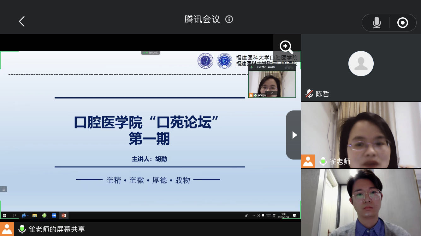Click the 第一期 subtitle text
This screenshot has height=236, width=421.
click(149, 139)
